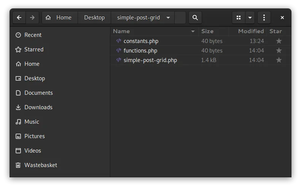Switch to grid view icon
The height and width of the screenshot is (188, 301).
tap(239, 18)
